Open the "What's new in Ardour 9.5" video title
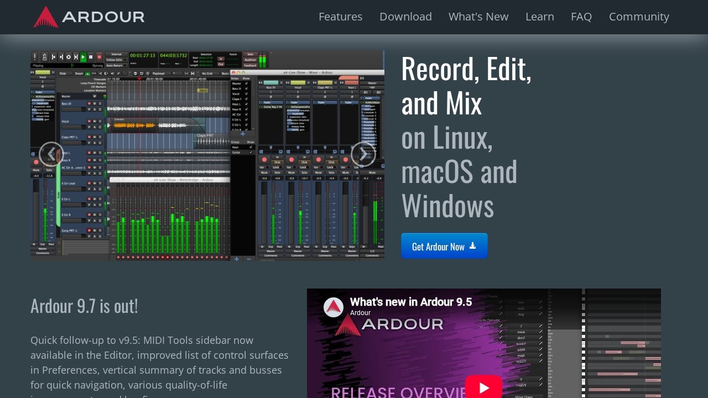708x398 pixels. pos(411,302)
